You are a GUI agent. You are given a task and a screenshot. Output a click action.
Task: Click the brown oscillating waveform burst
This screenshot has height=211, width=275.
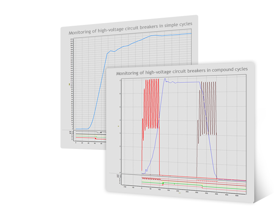(208, 108)
